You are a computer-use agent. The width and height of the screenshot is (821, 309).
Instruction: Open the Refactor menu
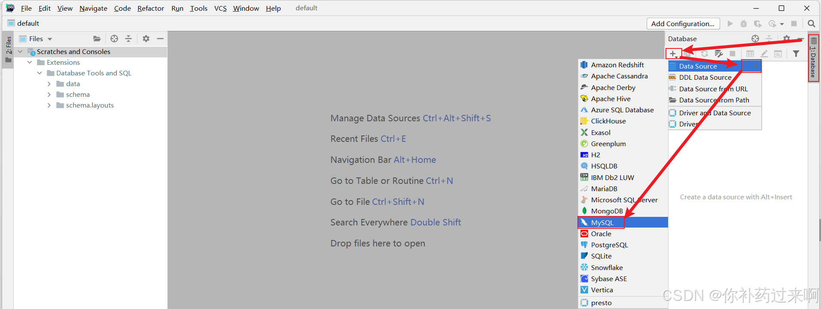tap(151, 8)
